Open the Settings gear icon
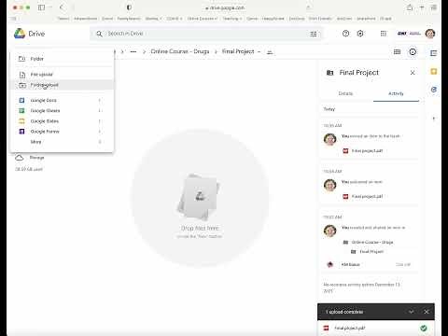 pos(360,34)
